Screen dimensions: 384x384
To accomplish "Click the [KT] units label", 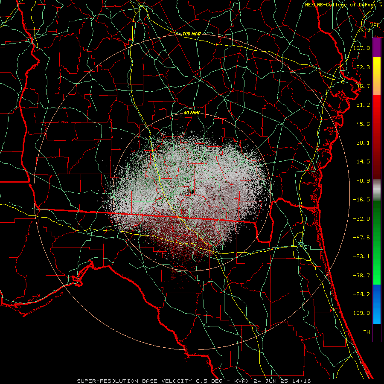I will (x=364, y=29).
